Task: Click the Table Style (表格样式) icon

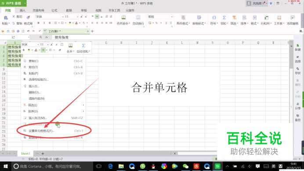Action: [x=199, y=18]
